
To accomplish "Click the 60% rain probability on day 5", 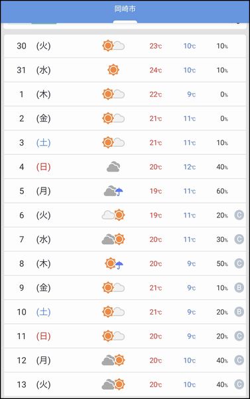I will [222, 191].
